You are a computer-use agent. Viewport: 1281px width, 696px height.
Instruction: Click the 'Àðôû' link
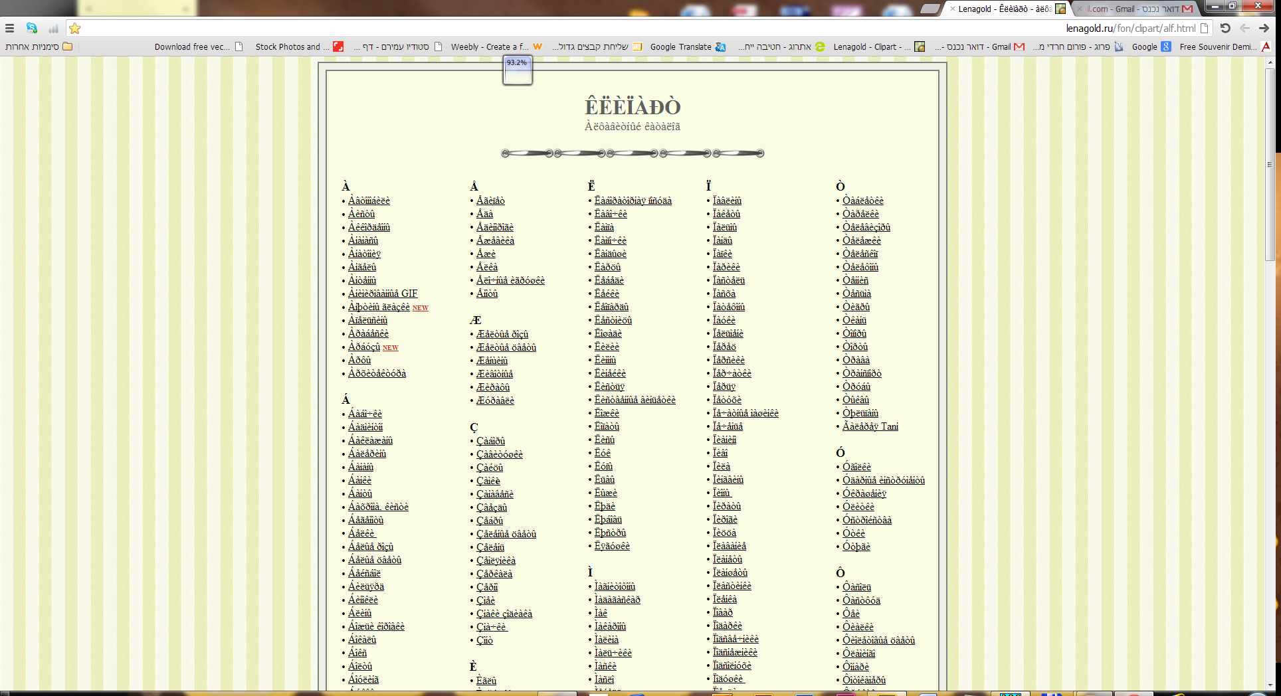pos(359,360)
